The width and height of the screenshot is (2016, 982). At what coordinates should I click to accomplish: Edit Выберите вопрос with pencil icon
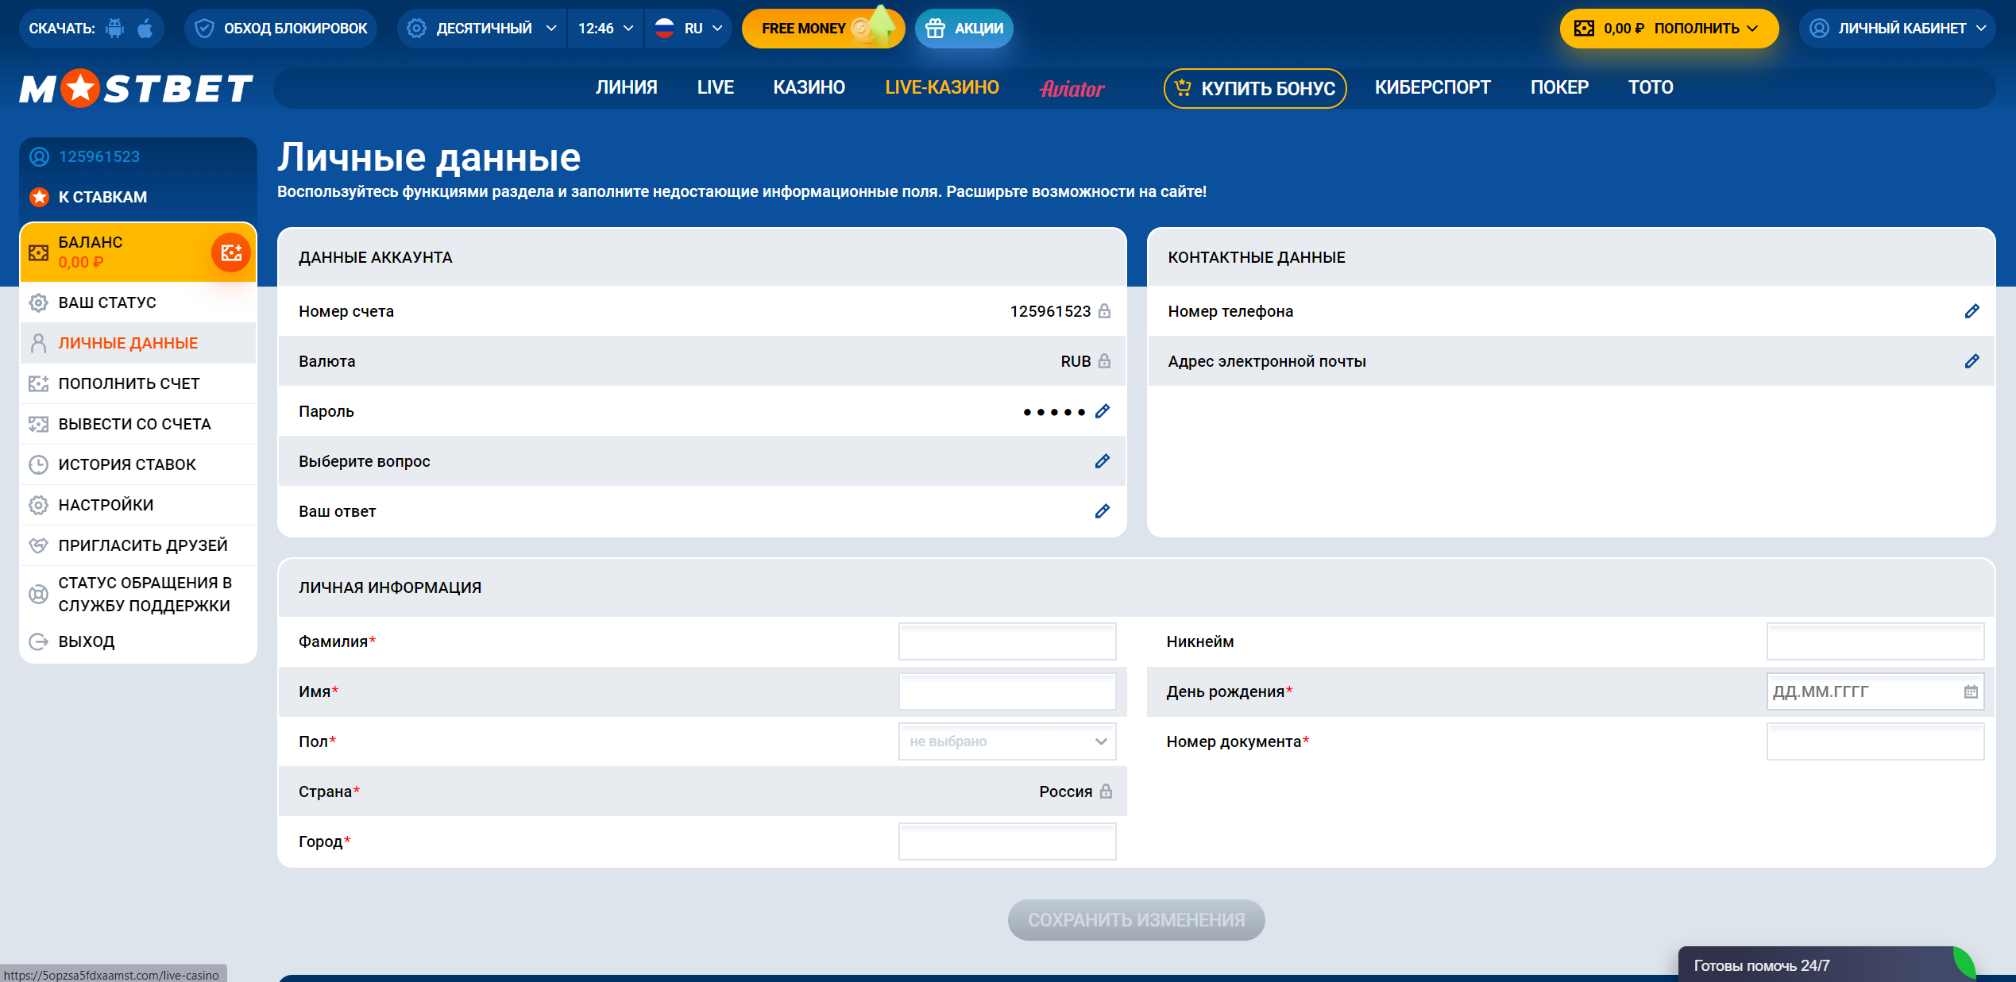[x=1103, y=461]
